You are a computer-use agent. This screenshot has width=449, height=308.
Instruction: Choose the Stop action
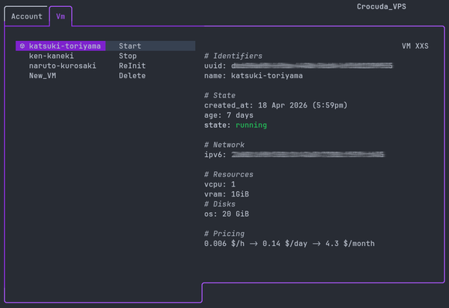click(128, 56)
